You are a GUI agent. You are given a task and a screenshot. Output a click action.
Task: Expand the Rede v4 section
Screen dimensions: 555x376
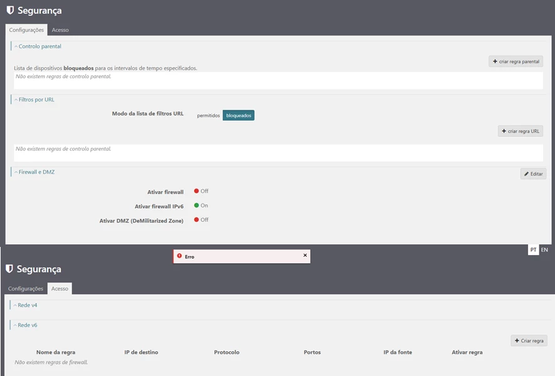[25, 305]
